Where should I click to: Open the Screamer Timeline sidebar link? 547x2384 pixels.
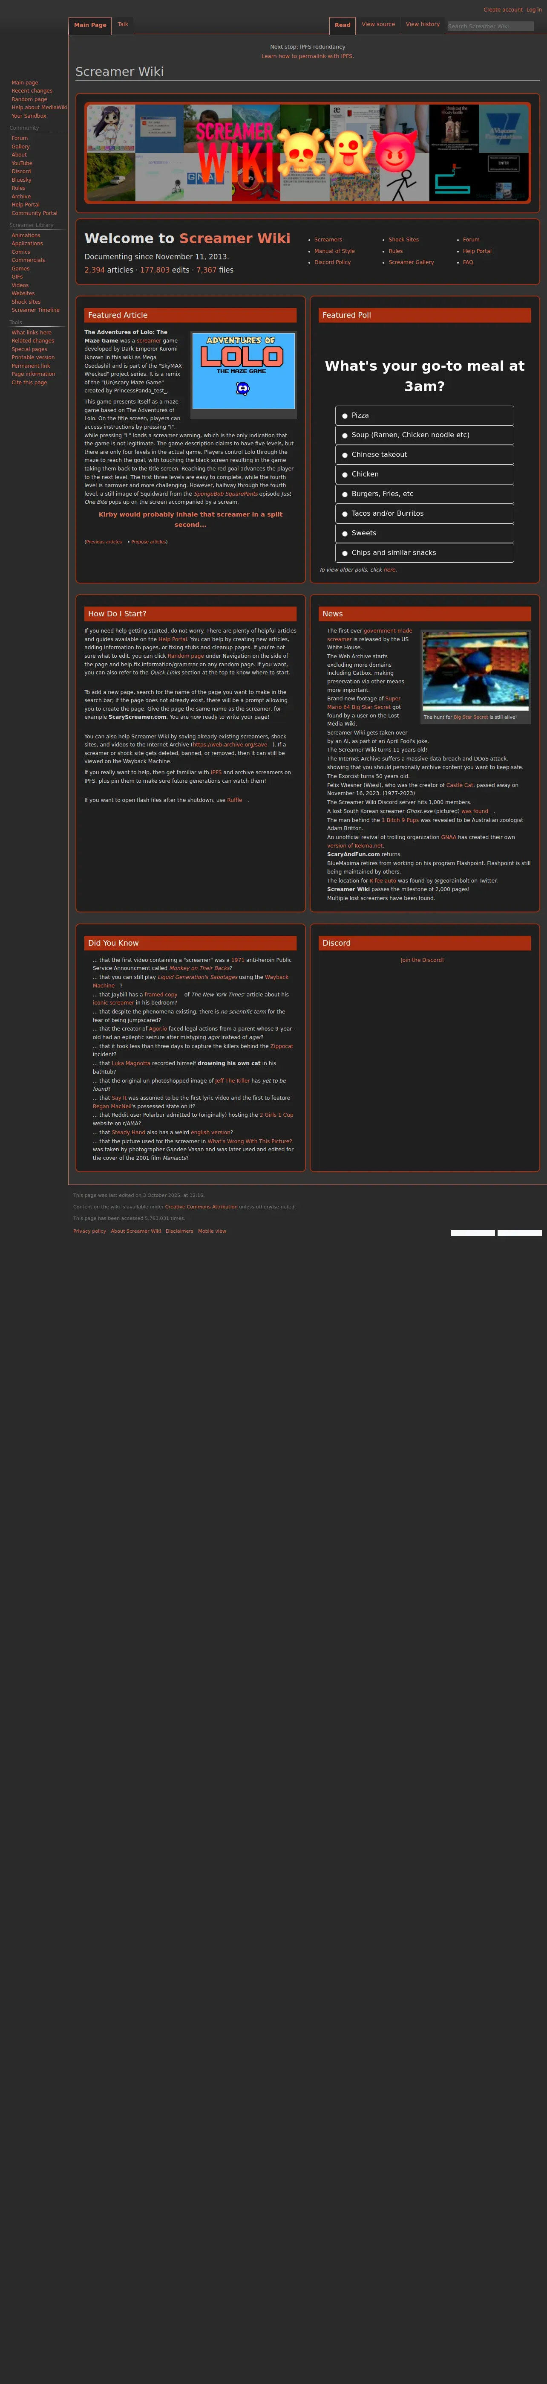point(35,310)
